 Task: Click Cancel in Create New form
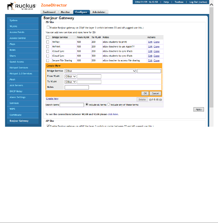pos(155,94)
